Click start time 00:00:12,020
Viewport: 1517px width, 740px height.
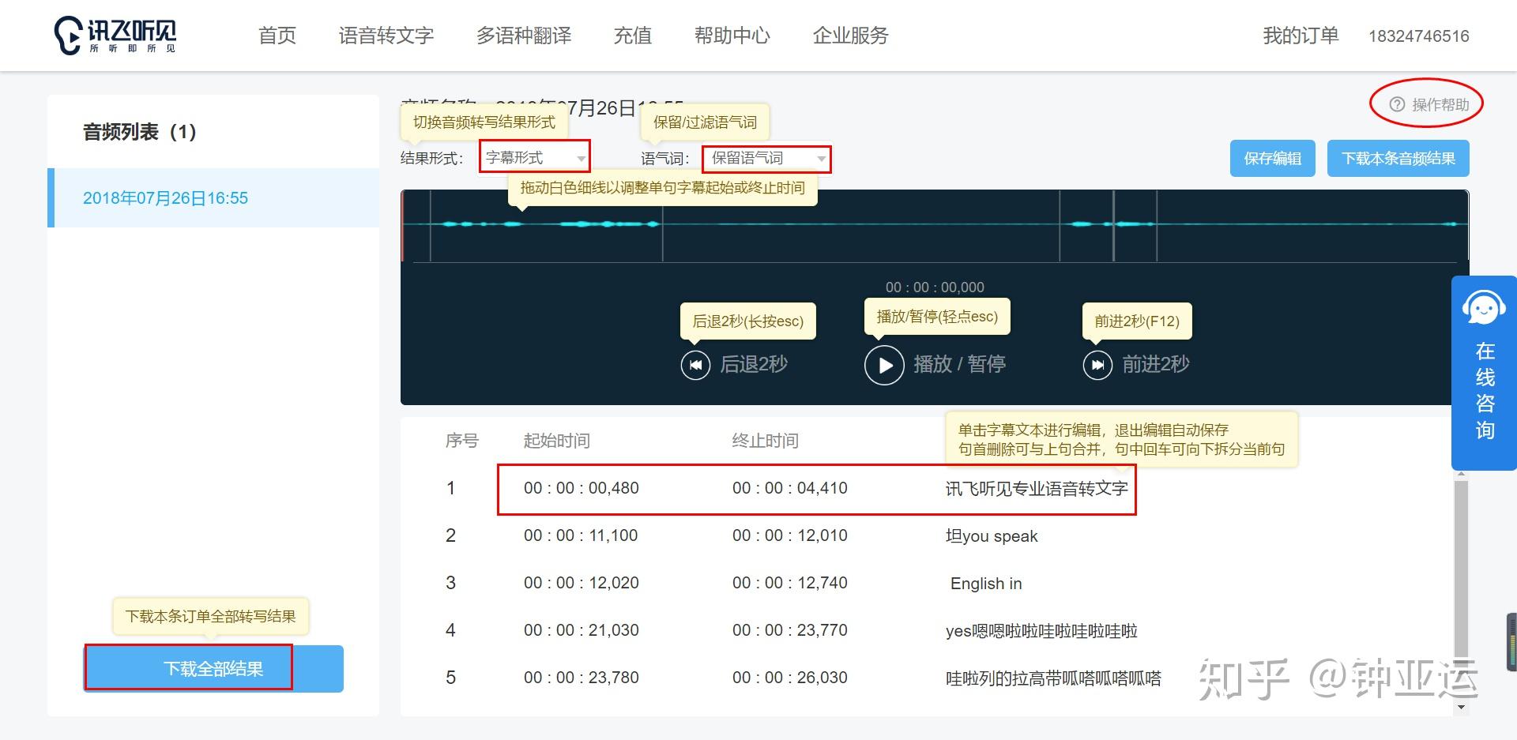pos(582,583)
